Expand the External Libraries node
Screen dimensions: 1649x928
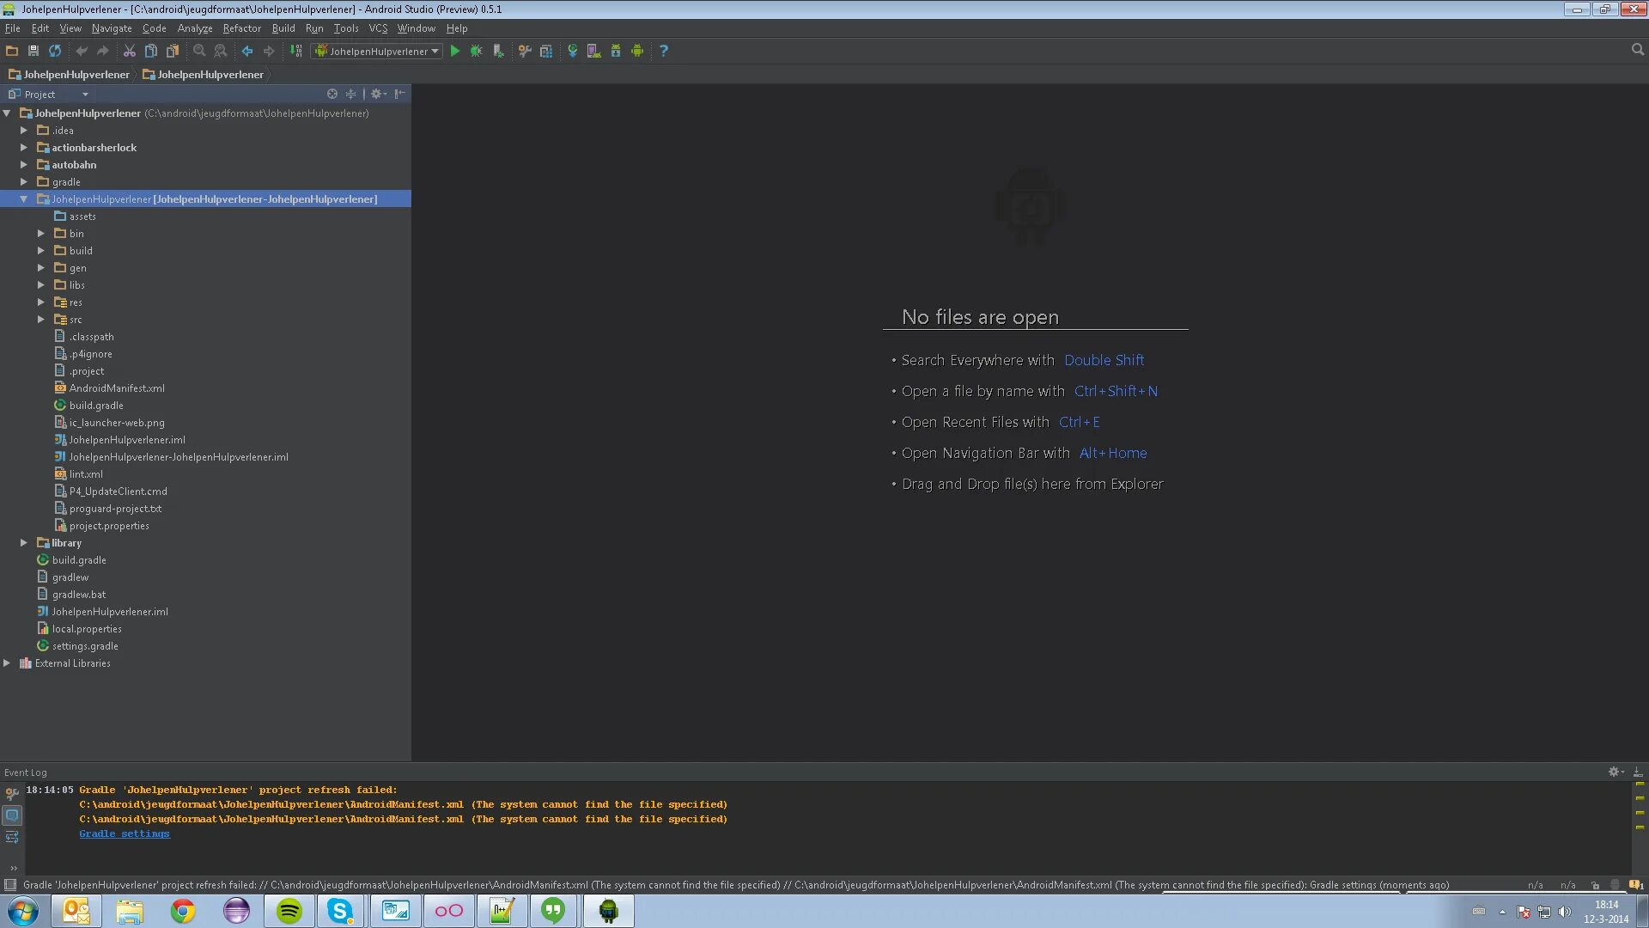pos(7,663)
